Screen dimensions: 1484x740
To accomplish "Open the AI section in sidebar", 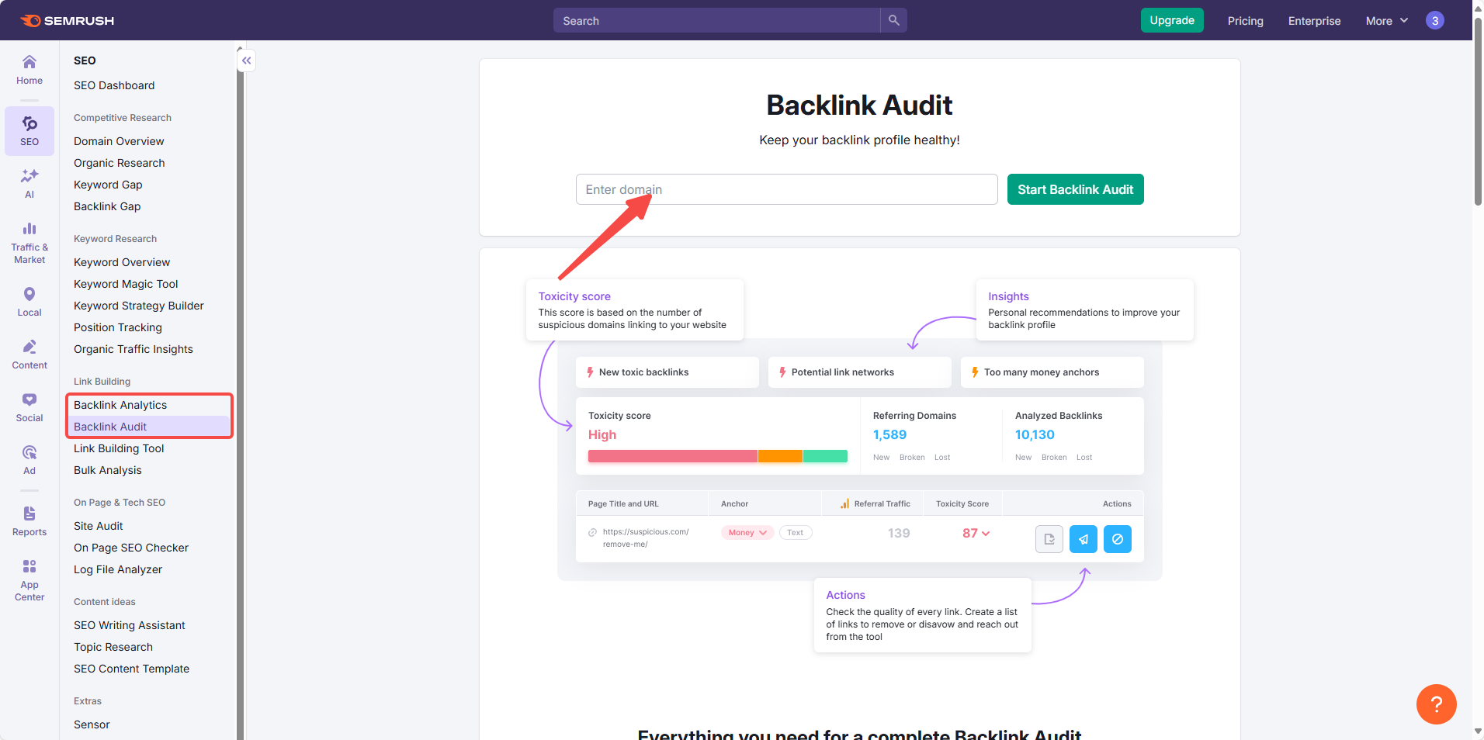I will (29, 183).
